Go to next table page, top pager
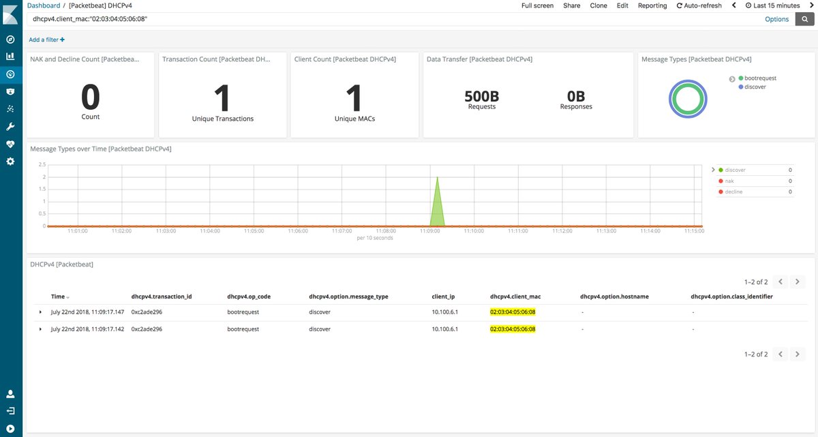Image resolution: width=818 pixels, height=437 pixels. click(x=798, y=282)
